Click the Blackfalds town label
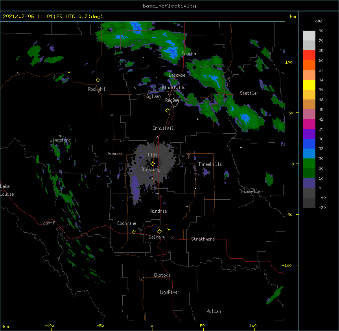Screen dimensions: 339x331 pyautogui.click(x=173, y=88)
